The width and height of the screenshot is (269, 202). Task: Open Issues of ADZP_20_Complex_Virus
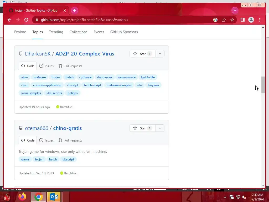click(x=46, y=66)
